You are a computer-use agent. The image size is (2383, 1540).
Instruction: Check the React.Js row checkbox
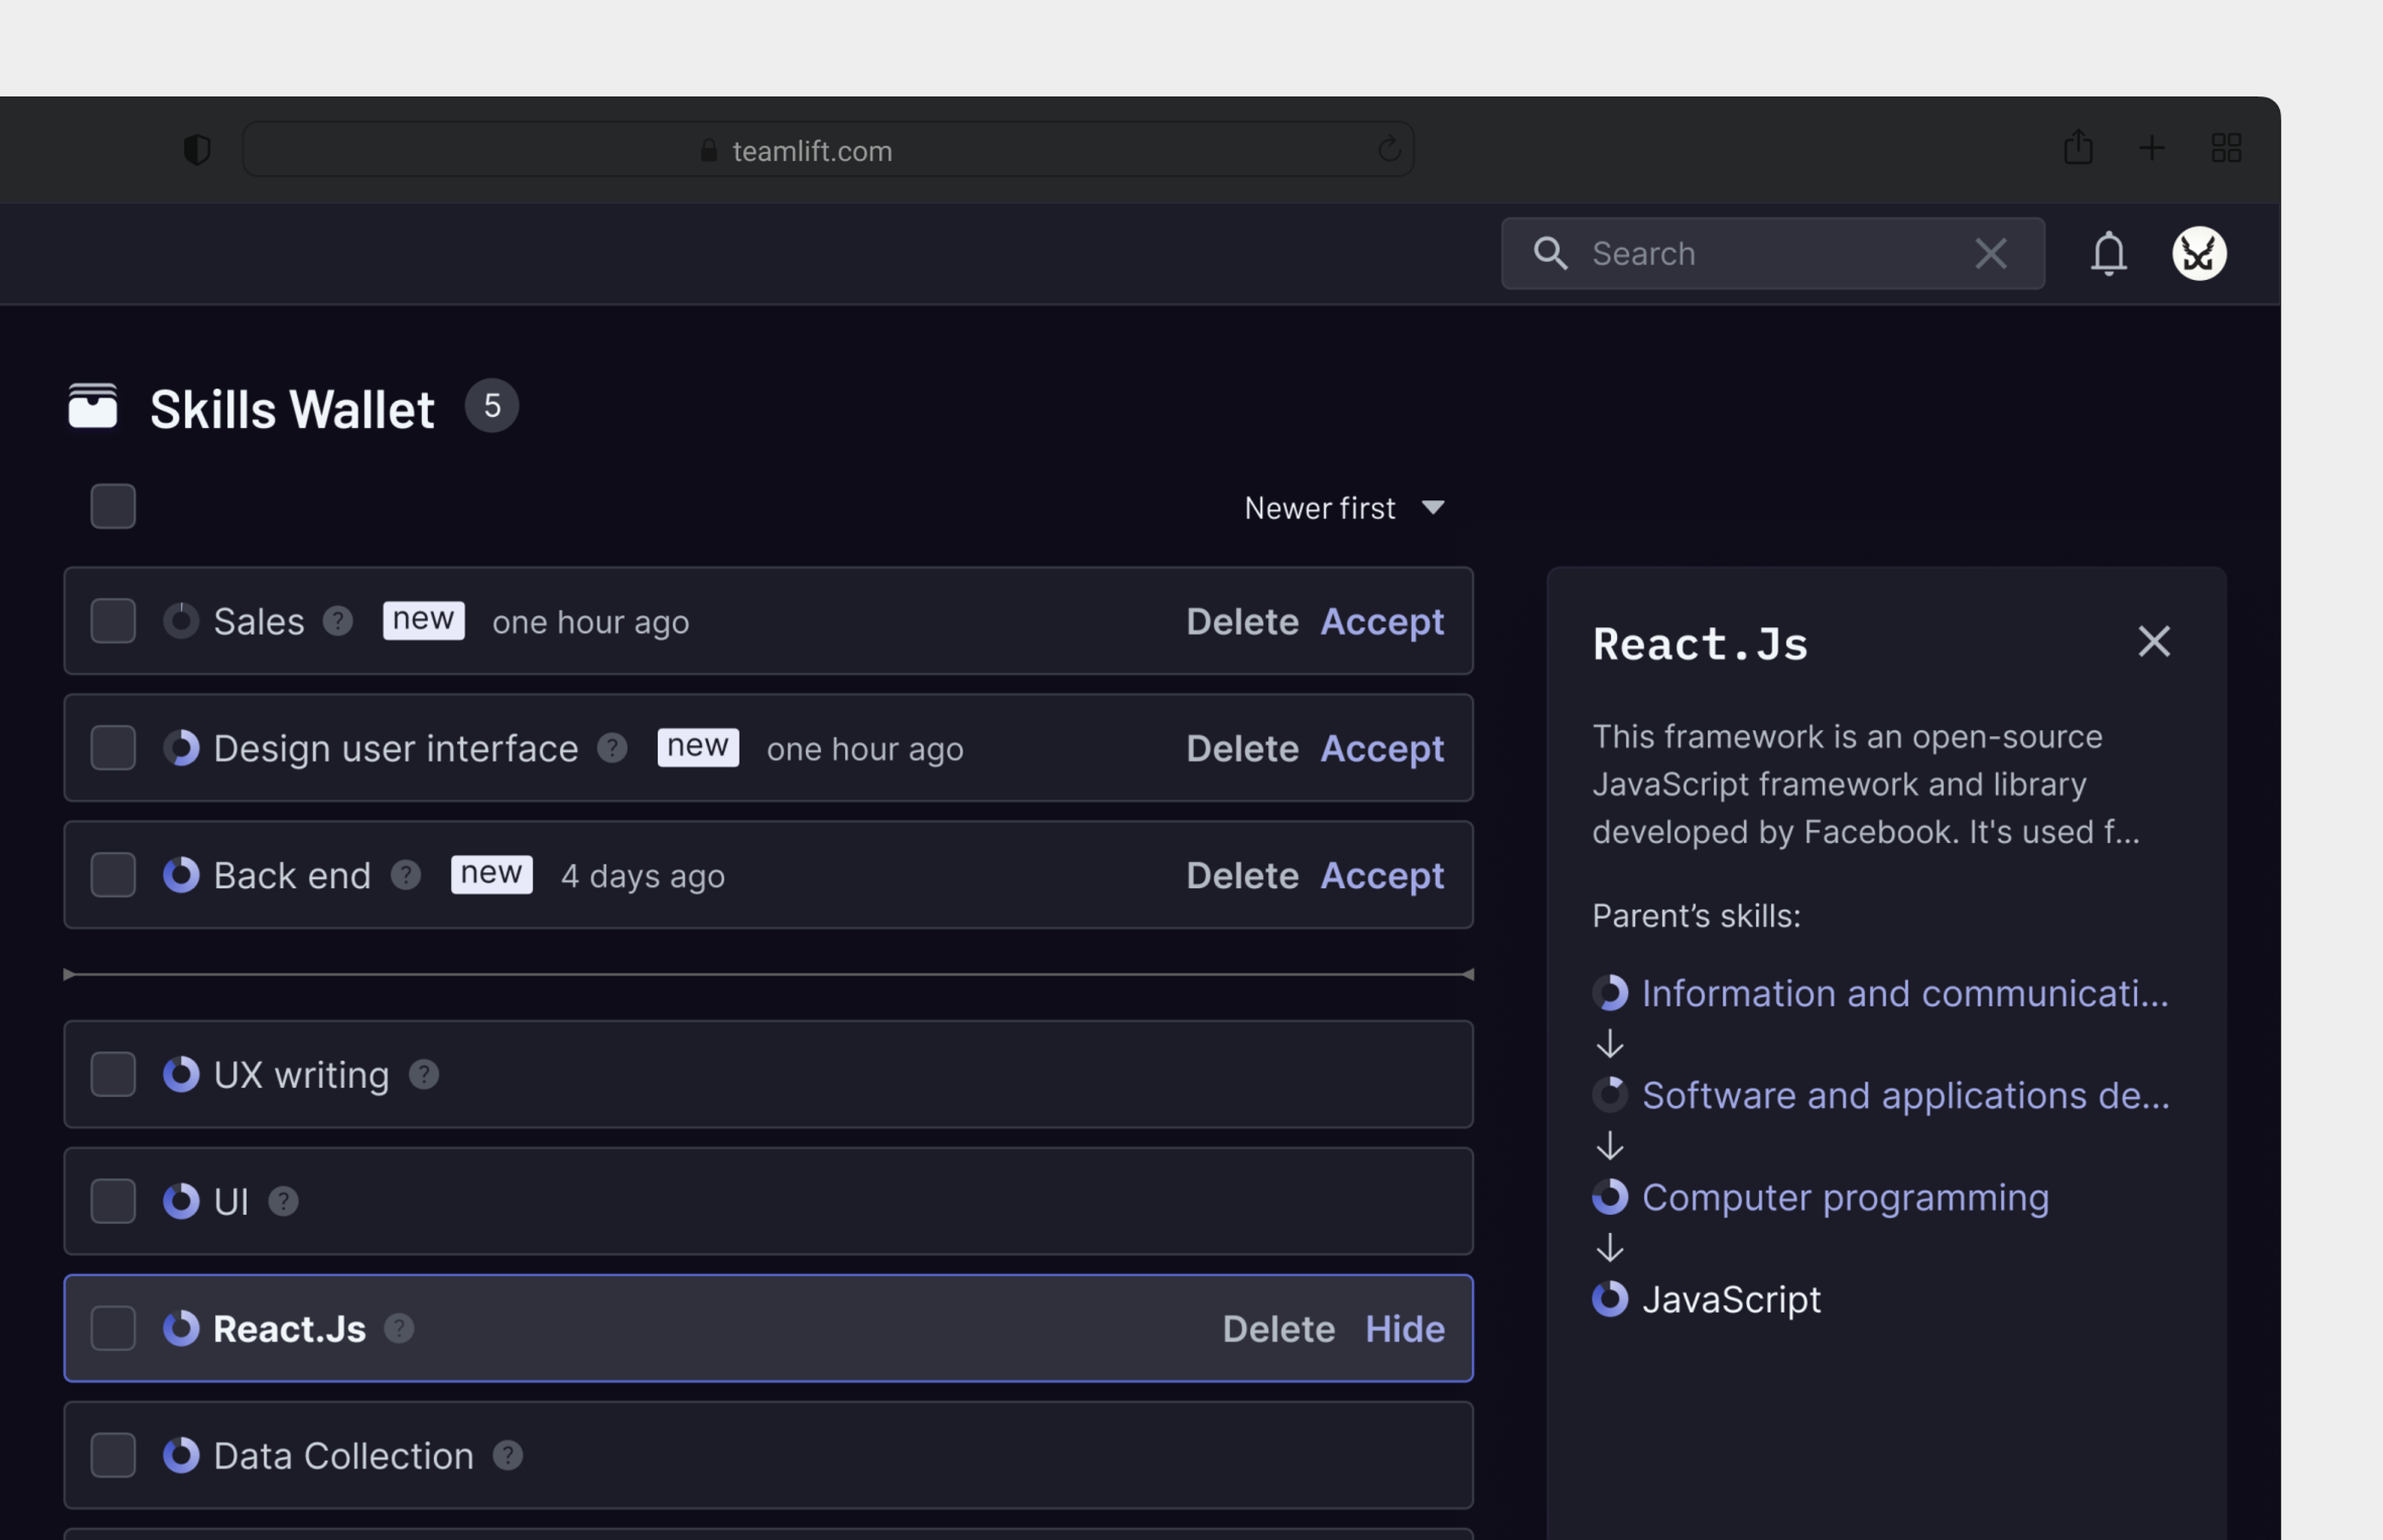[113, 1328]
